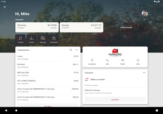Viewport: 163px width, 114px height.
Task: Open Farmers Bank Locations
Action: 92,62
